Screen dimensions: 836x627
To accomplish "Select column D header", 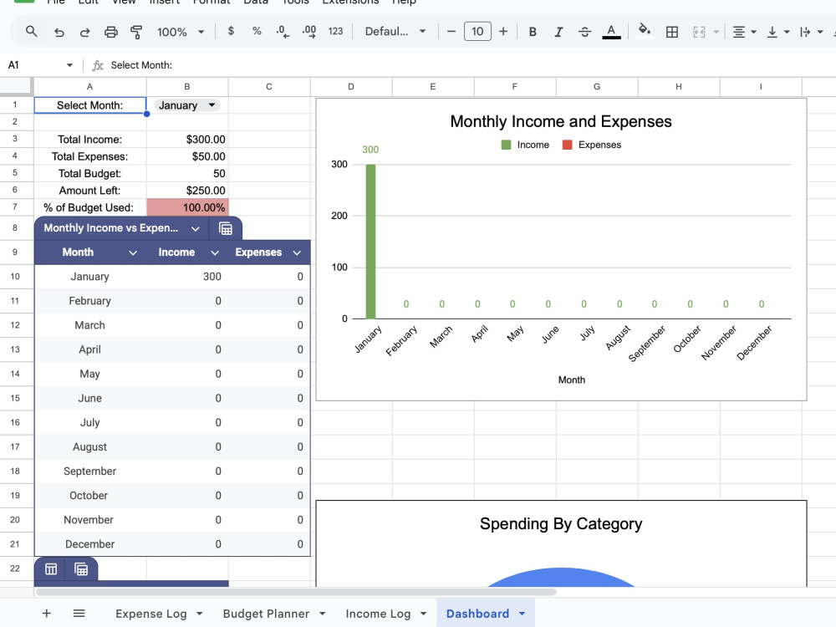I will [x=351, y=86].
